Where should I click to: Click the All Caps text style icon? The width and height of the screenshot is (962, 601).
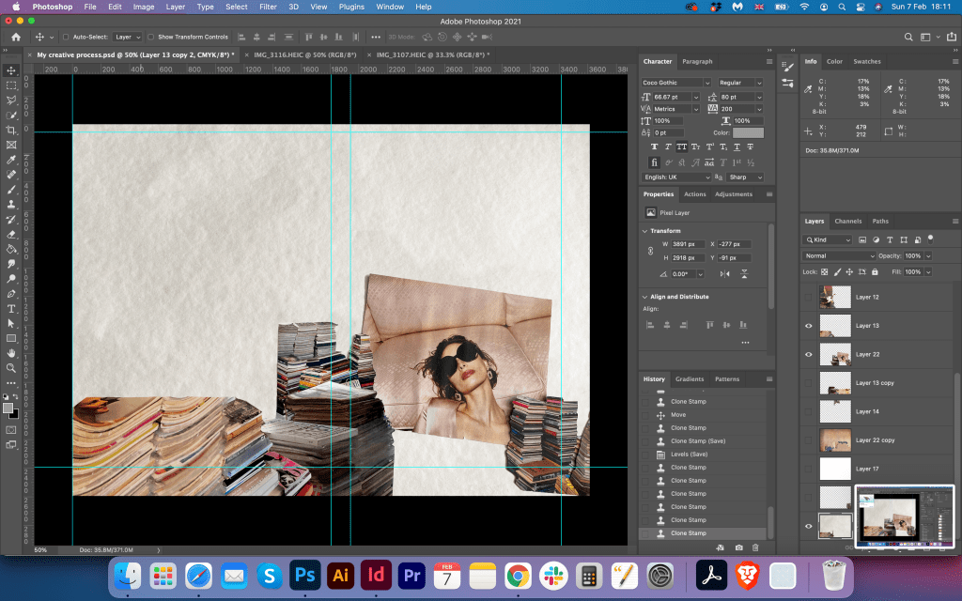click(x=681, y=147)
